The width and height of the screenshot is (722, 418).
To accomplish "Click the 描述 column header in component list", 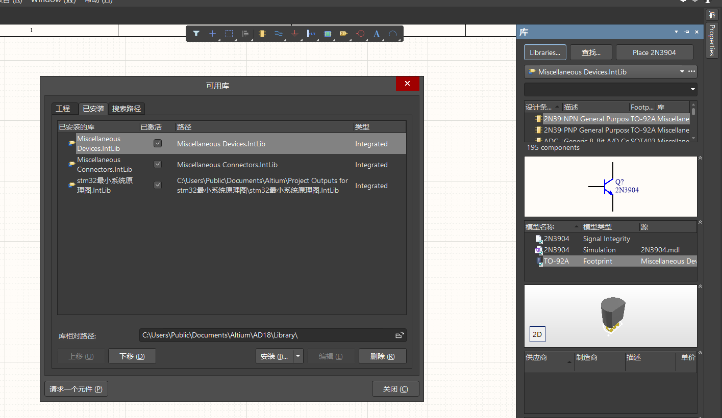I will pos(595,107).
